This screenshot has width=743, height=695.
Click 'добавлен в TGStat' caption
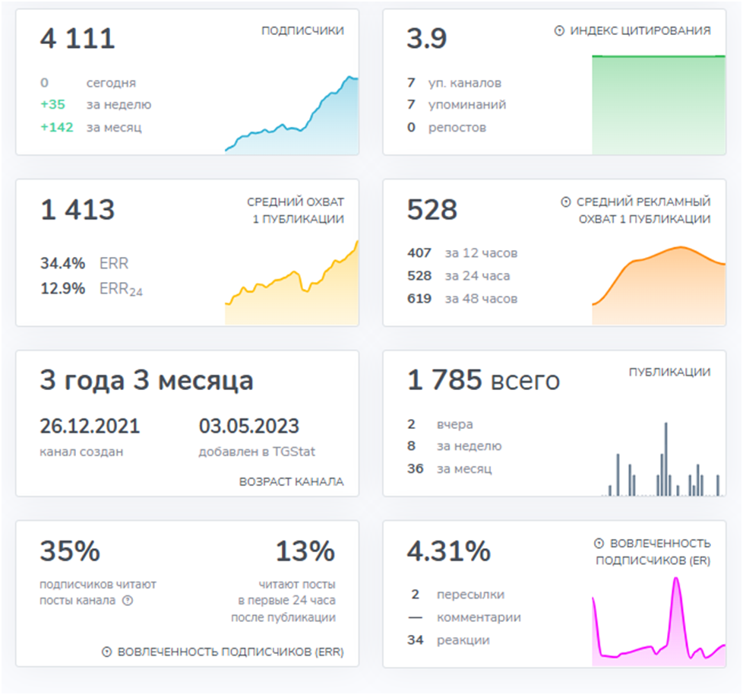(257, 452)
